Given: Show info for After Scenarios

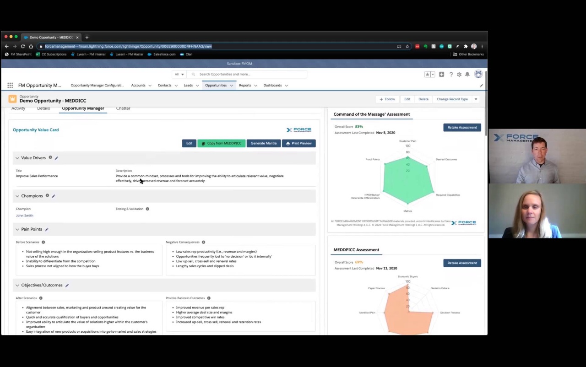Looking at the screenshot, I should pyautogui.click(x=41, y=298).
